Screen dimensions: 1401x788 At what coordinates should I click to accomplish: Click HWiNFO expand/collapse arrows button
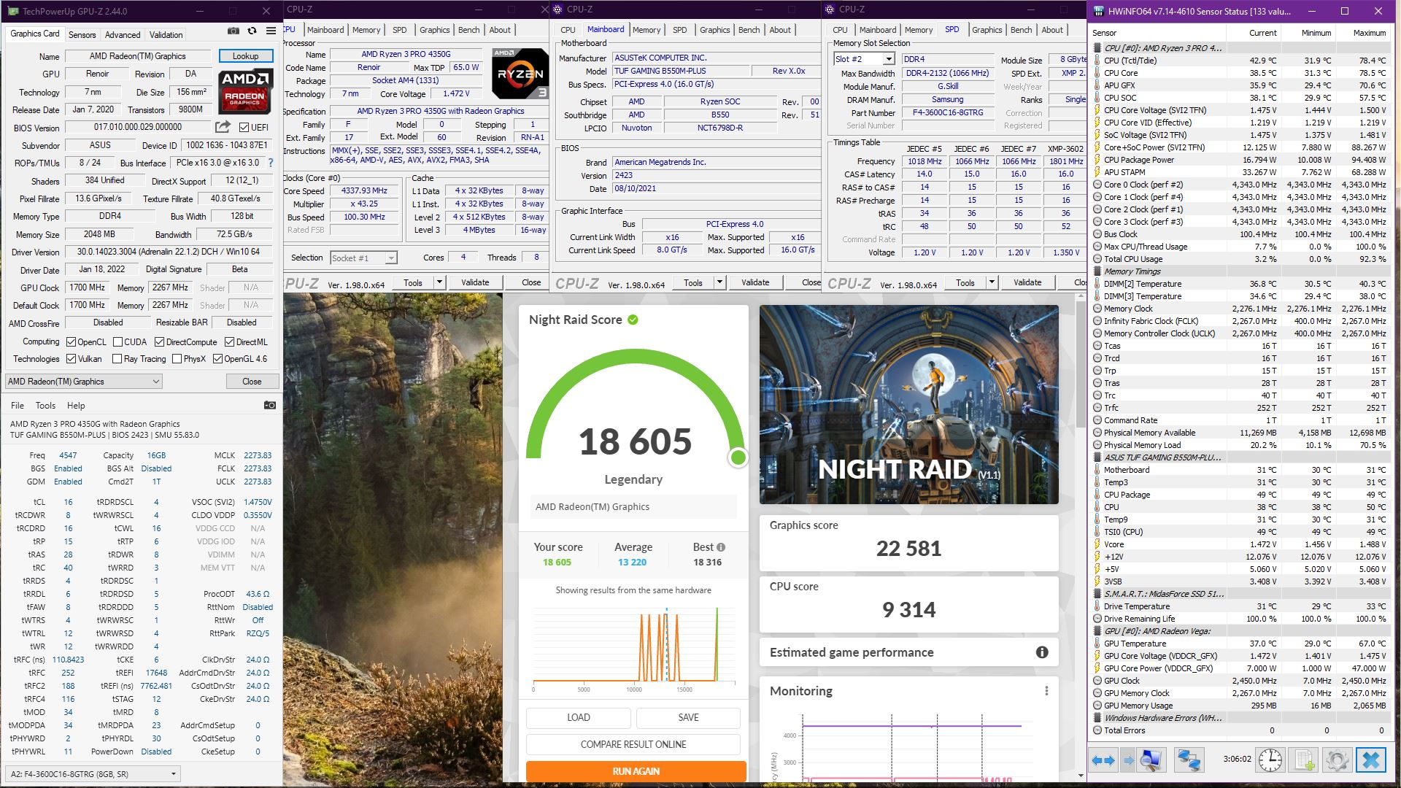tap(1103, 760)
